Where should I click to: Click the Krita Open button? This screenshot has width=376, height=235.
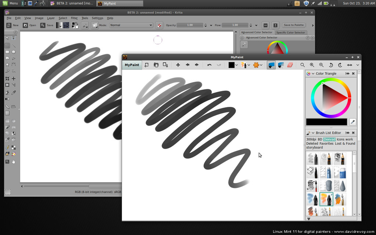(29, 25)
